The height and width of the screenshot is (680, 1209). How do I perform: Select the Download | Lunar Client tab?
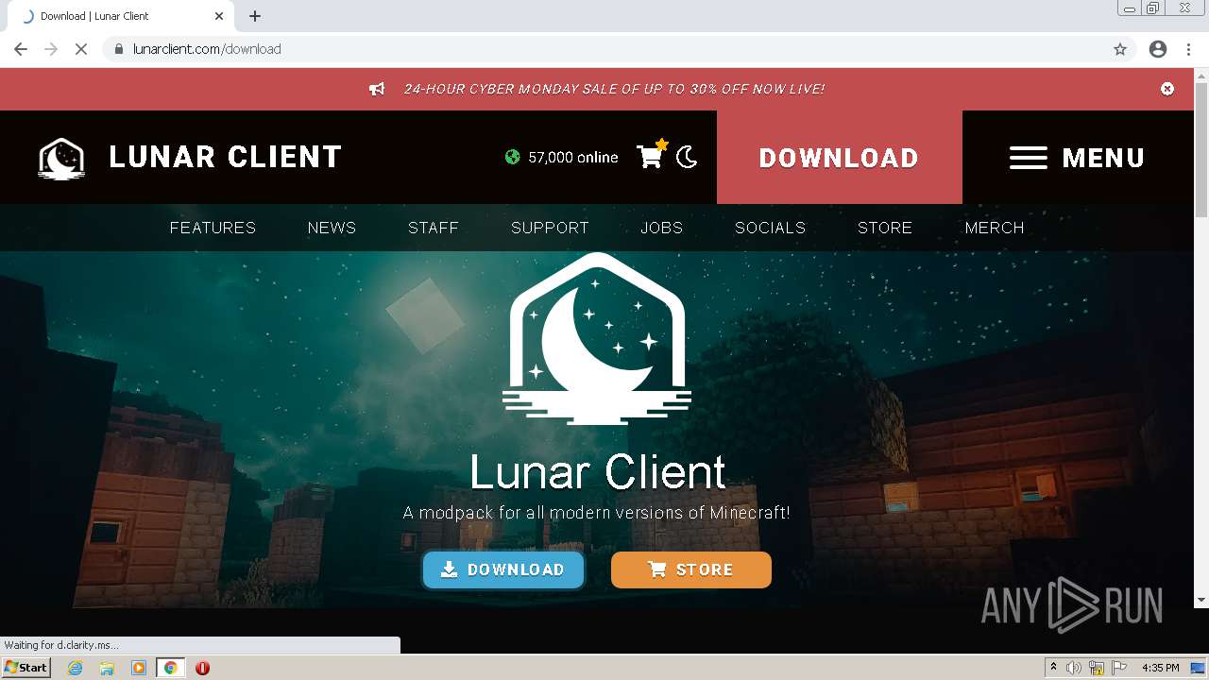(x=121, y=16)
